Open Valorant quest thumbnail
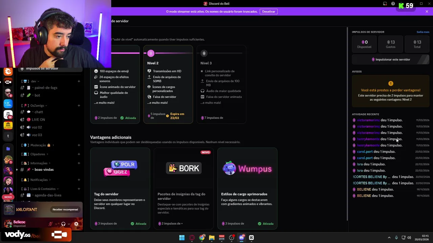433x243 pixels. coord(9,210)
